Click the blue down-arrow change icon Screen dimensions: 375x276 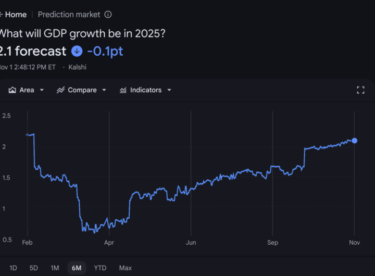coord(77,51)
